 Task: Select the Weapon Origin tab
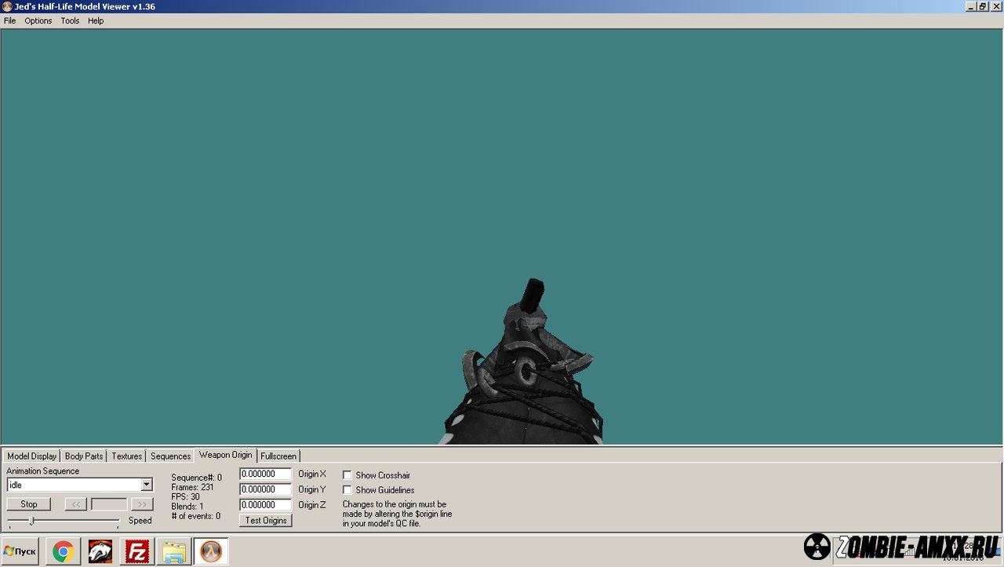pyautogui.click(x=226, y=455)
